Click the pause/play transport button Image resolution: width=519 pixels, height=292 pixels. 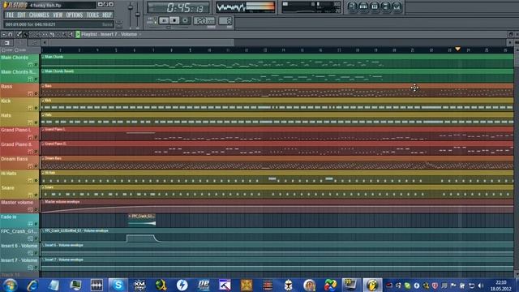(x=164, y=20)
